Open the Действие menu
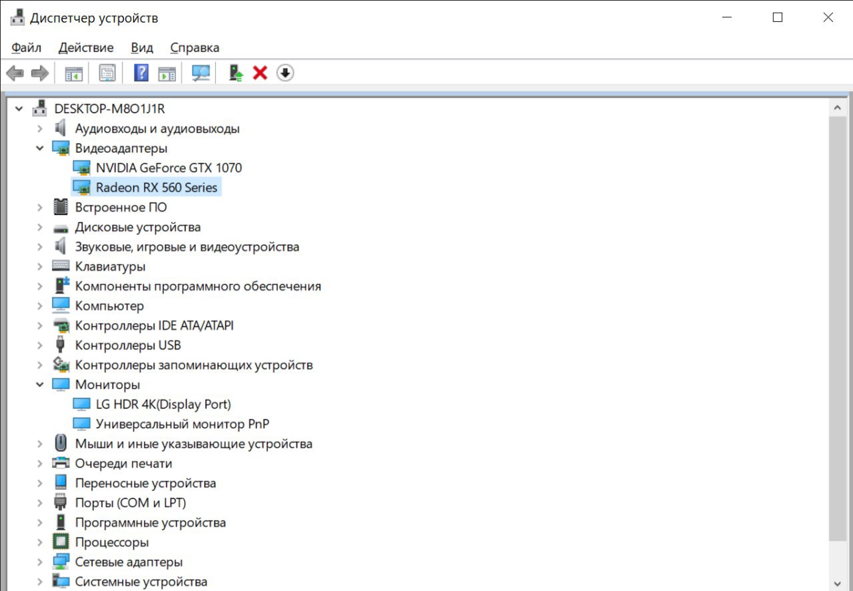 click(86, 47)
